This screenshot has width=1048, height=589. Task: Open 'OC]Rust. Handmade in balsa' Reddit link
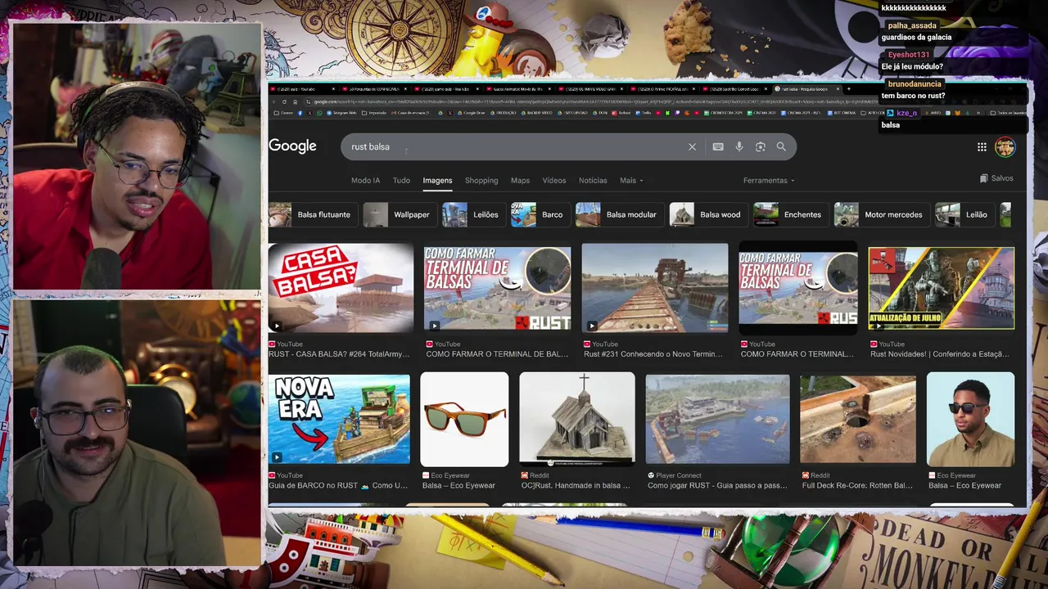click(x=576, y=485)
